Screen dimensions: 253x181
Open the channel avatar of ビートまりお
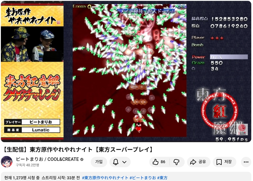pos(7,162)
